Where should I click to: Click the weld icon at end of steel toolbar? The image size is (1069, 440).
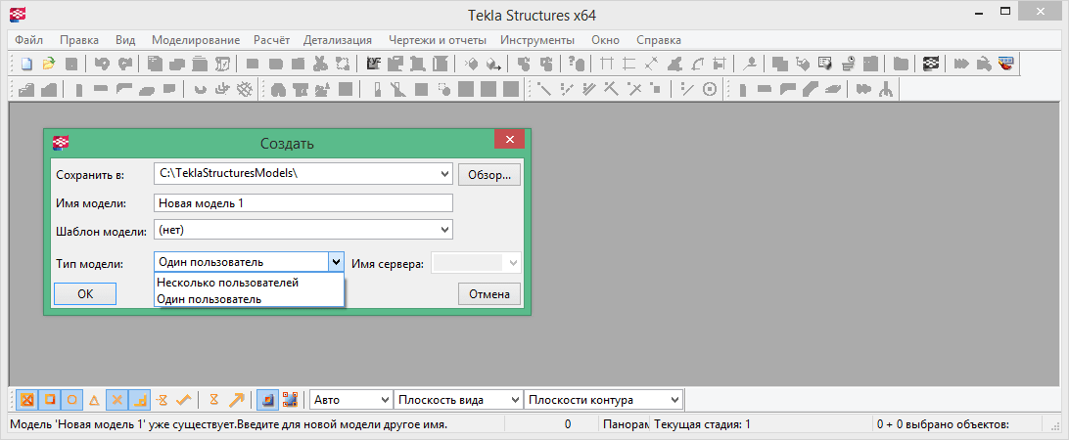tap(886, 89)
